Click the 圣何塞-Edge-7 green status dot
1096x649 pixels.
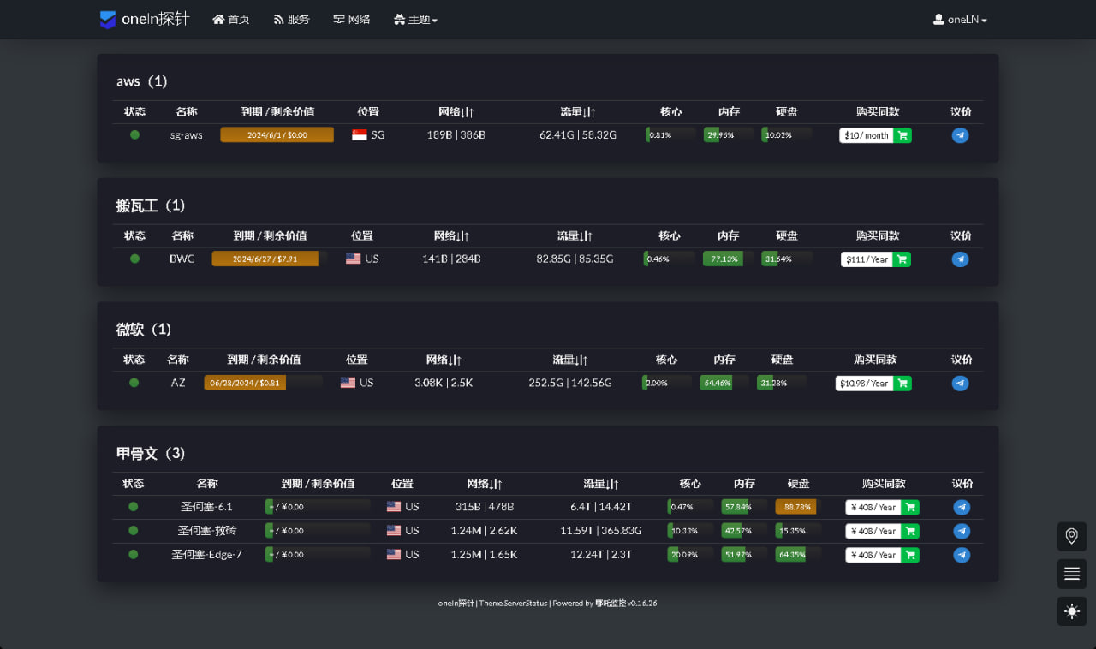click(133, 555)
